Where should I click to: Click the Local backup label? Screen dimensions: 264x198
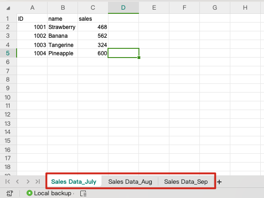(53, 193)
